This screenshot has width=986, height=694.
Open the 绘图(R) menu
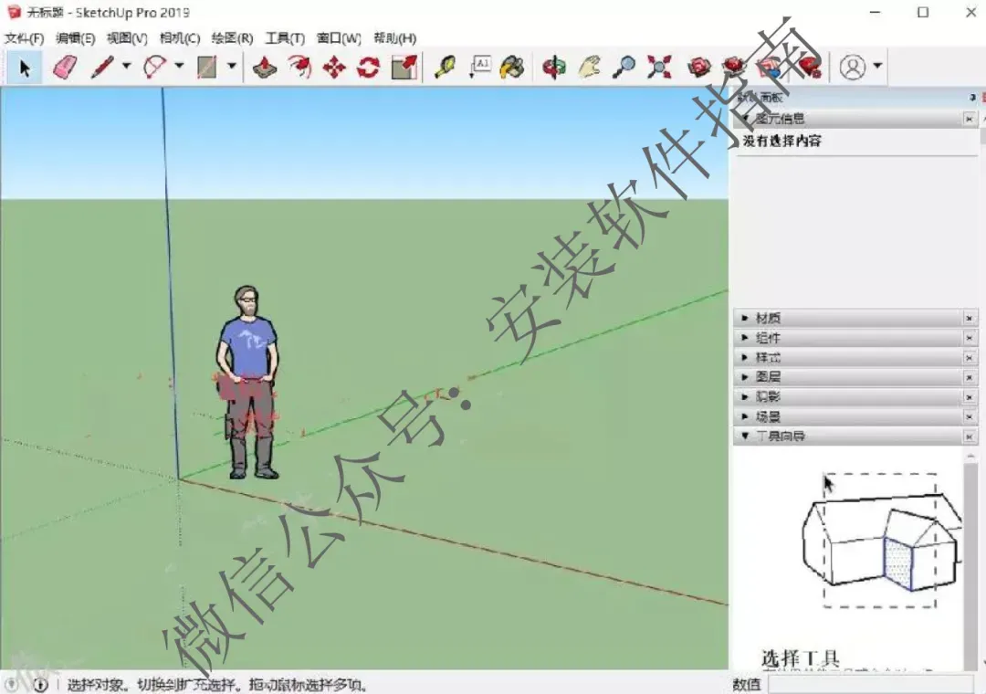[x=232, y=38]
